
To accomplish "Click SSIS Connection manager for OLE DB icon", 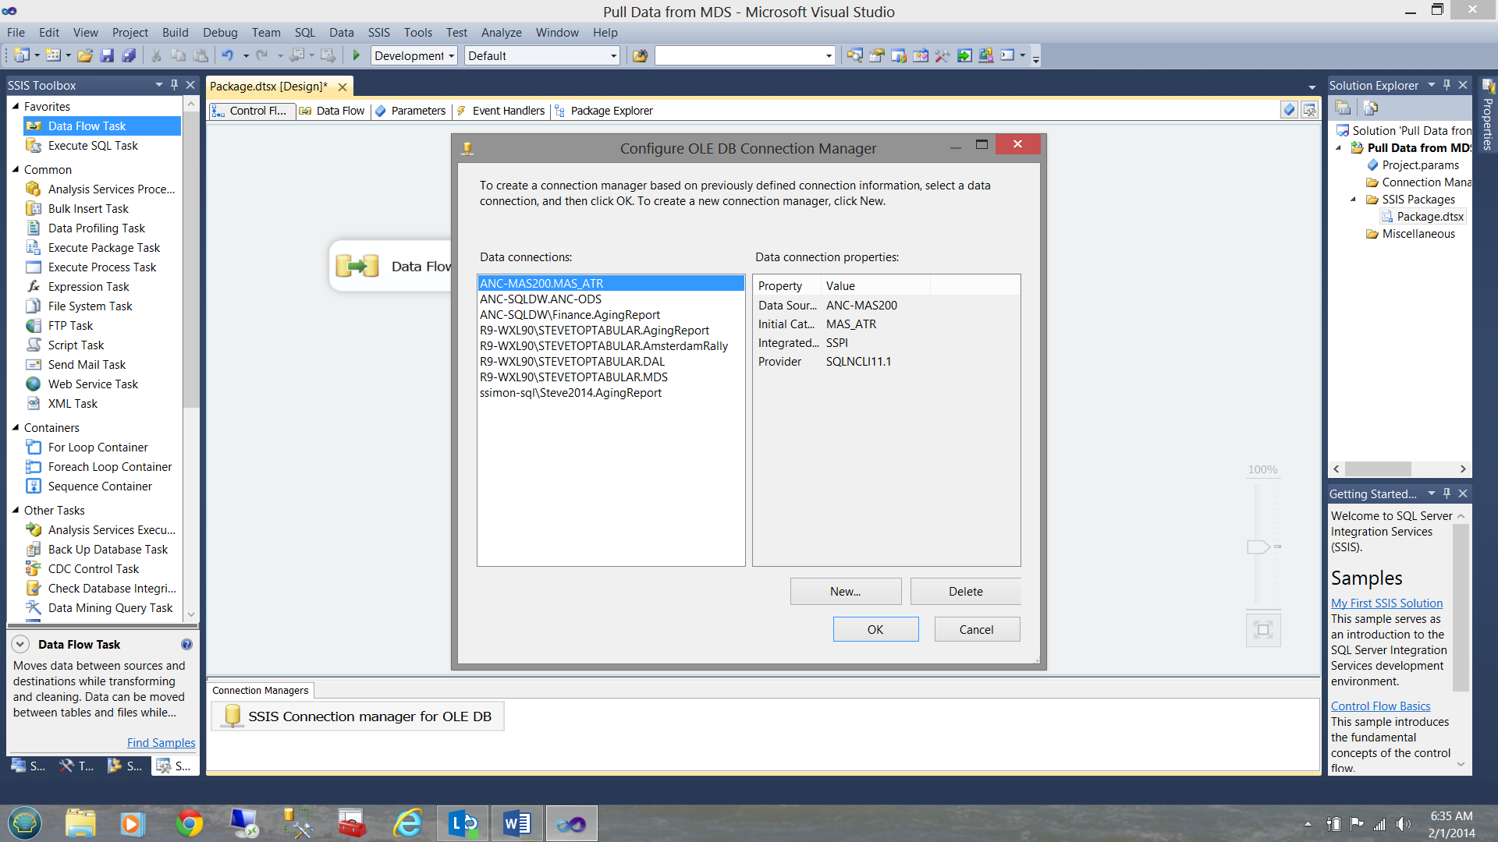I will pos(230,716).
